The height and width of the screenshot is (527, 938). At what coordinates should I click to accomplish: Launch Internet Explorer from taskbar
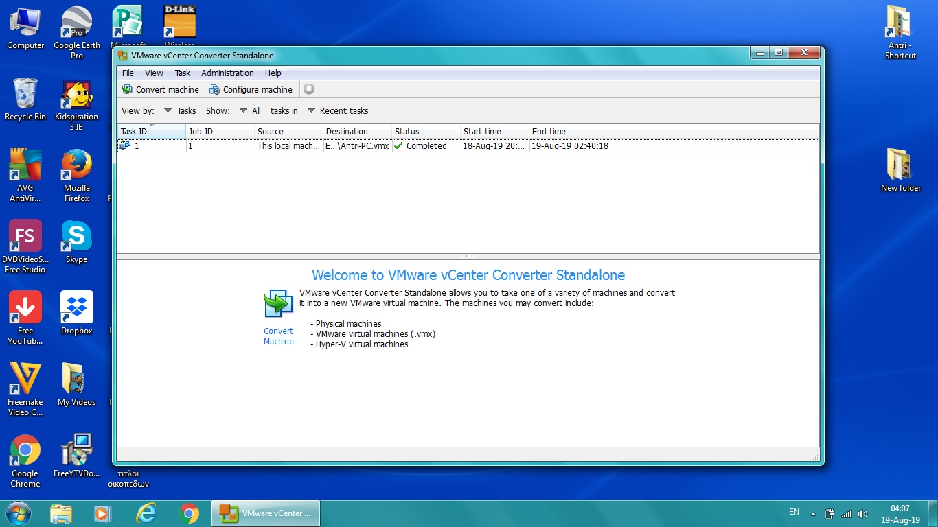click(x=146, y=513)
